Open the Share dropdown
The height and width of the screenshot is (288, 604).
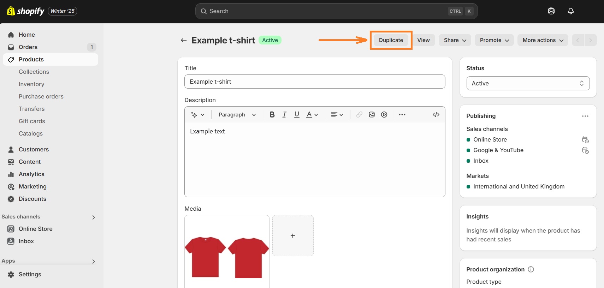(x=455, y=40)
